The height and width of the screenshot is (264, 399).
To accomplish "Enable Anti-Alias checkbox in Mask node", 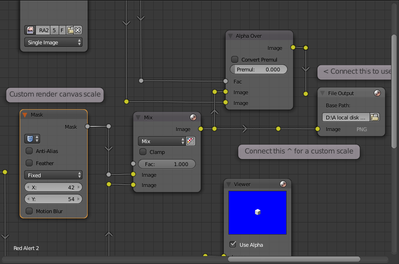I will 29,151.
